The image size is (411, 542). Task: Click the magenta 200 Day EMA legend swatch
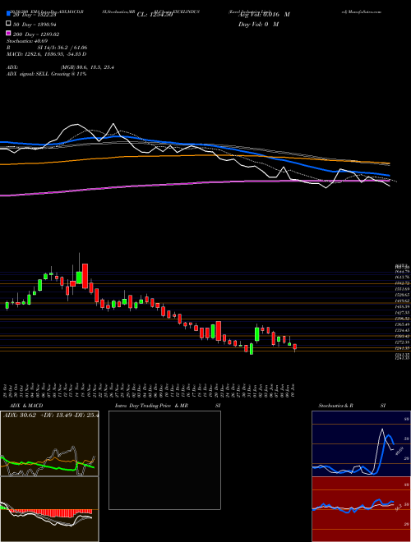(x=8, y=34)
